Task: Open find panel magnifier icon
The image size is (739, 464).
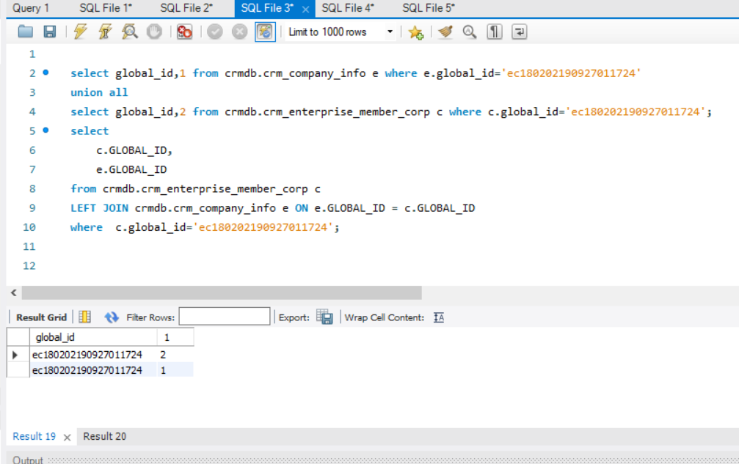Action: pyautogui.click(x=470, y=32)
